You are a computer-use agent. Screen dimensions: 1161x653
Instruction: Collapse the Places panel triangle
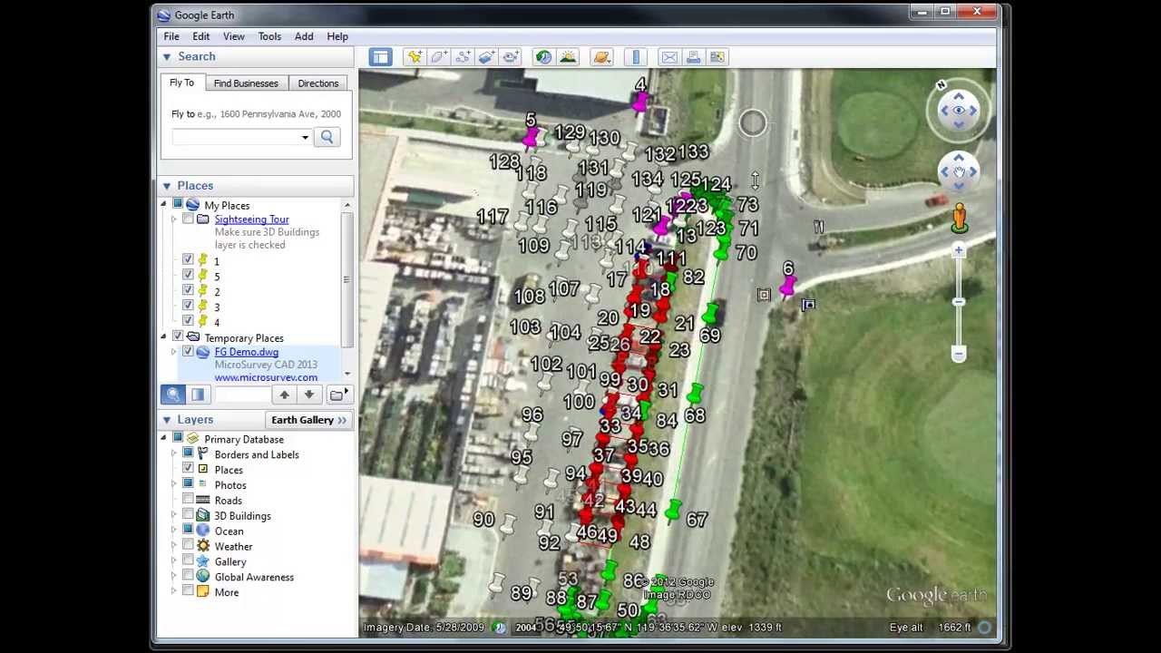(167, 186)
